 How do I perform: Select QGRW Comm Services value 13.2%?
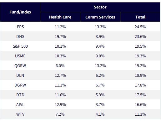point(100,66)
